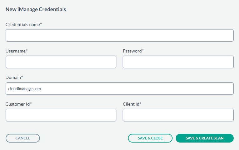
Task: Click the 'Customer Id' label text
Action: 17,104
